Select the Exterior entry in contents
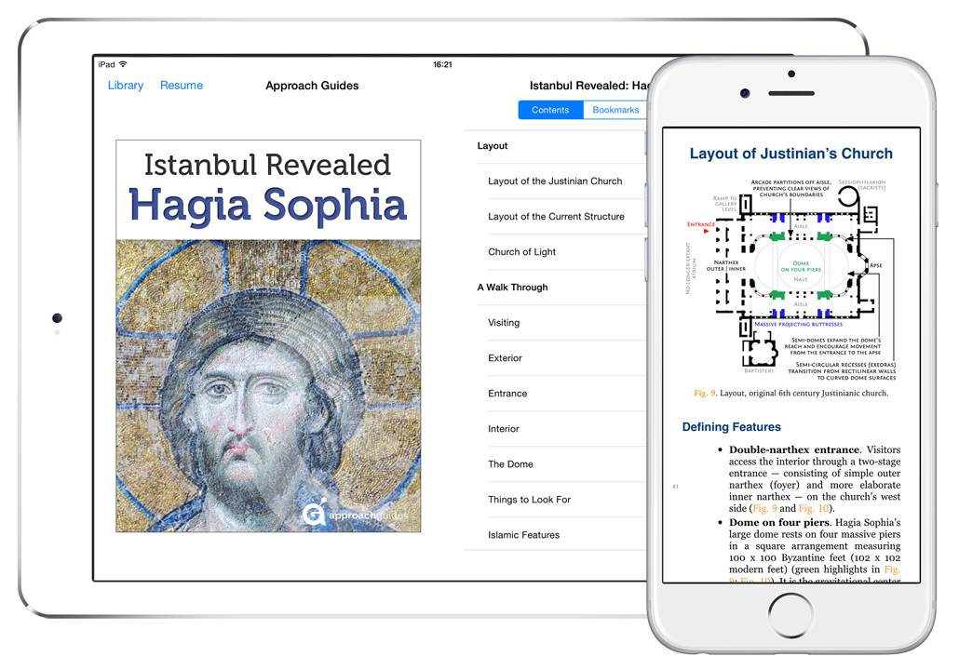959x670 pixels. pyautogui.click(x=505, y=358)
